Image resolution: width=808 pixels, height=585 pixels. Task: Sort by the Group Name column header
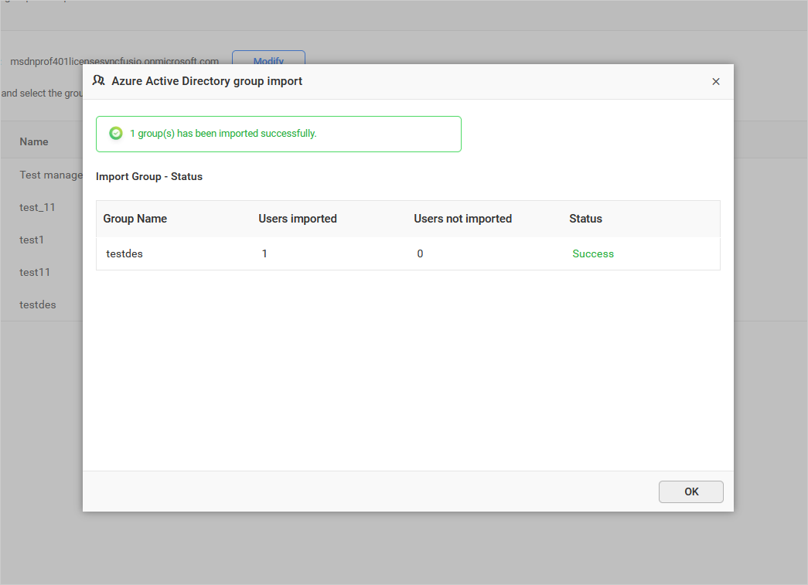[135, 219]
